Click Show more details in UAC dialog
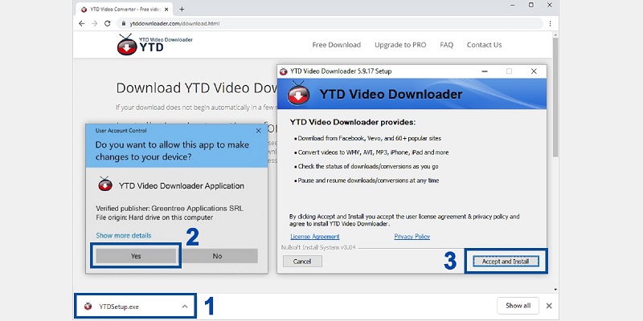The image size is (643, 321). [x=124, y=235]
